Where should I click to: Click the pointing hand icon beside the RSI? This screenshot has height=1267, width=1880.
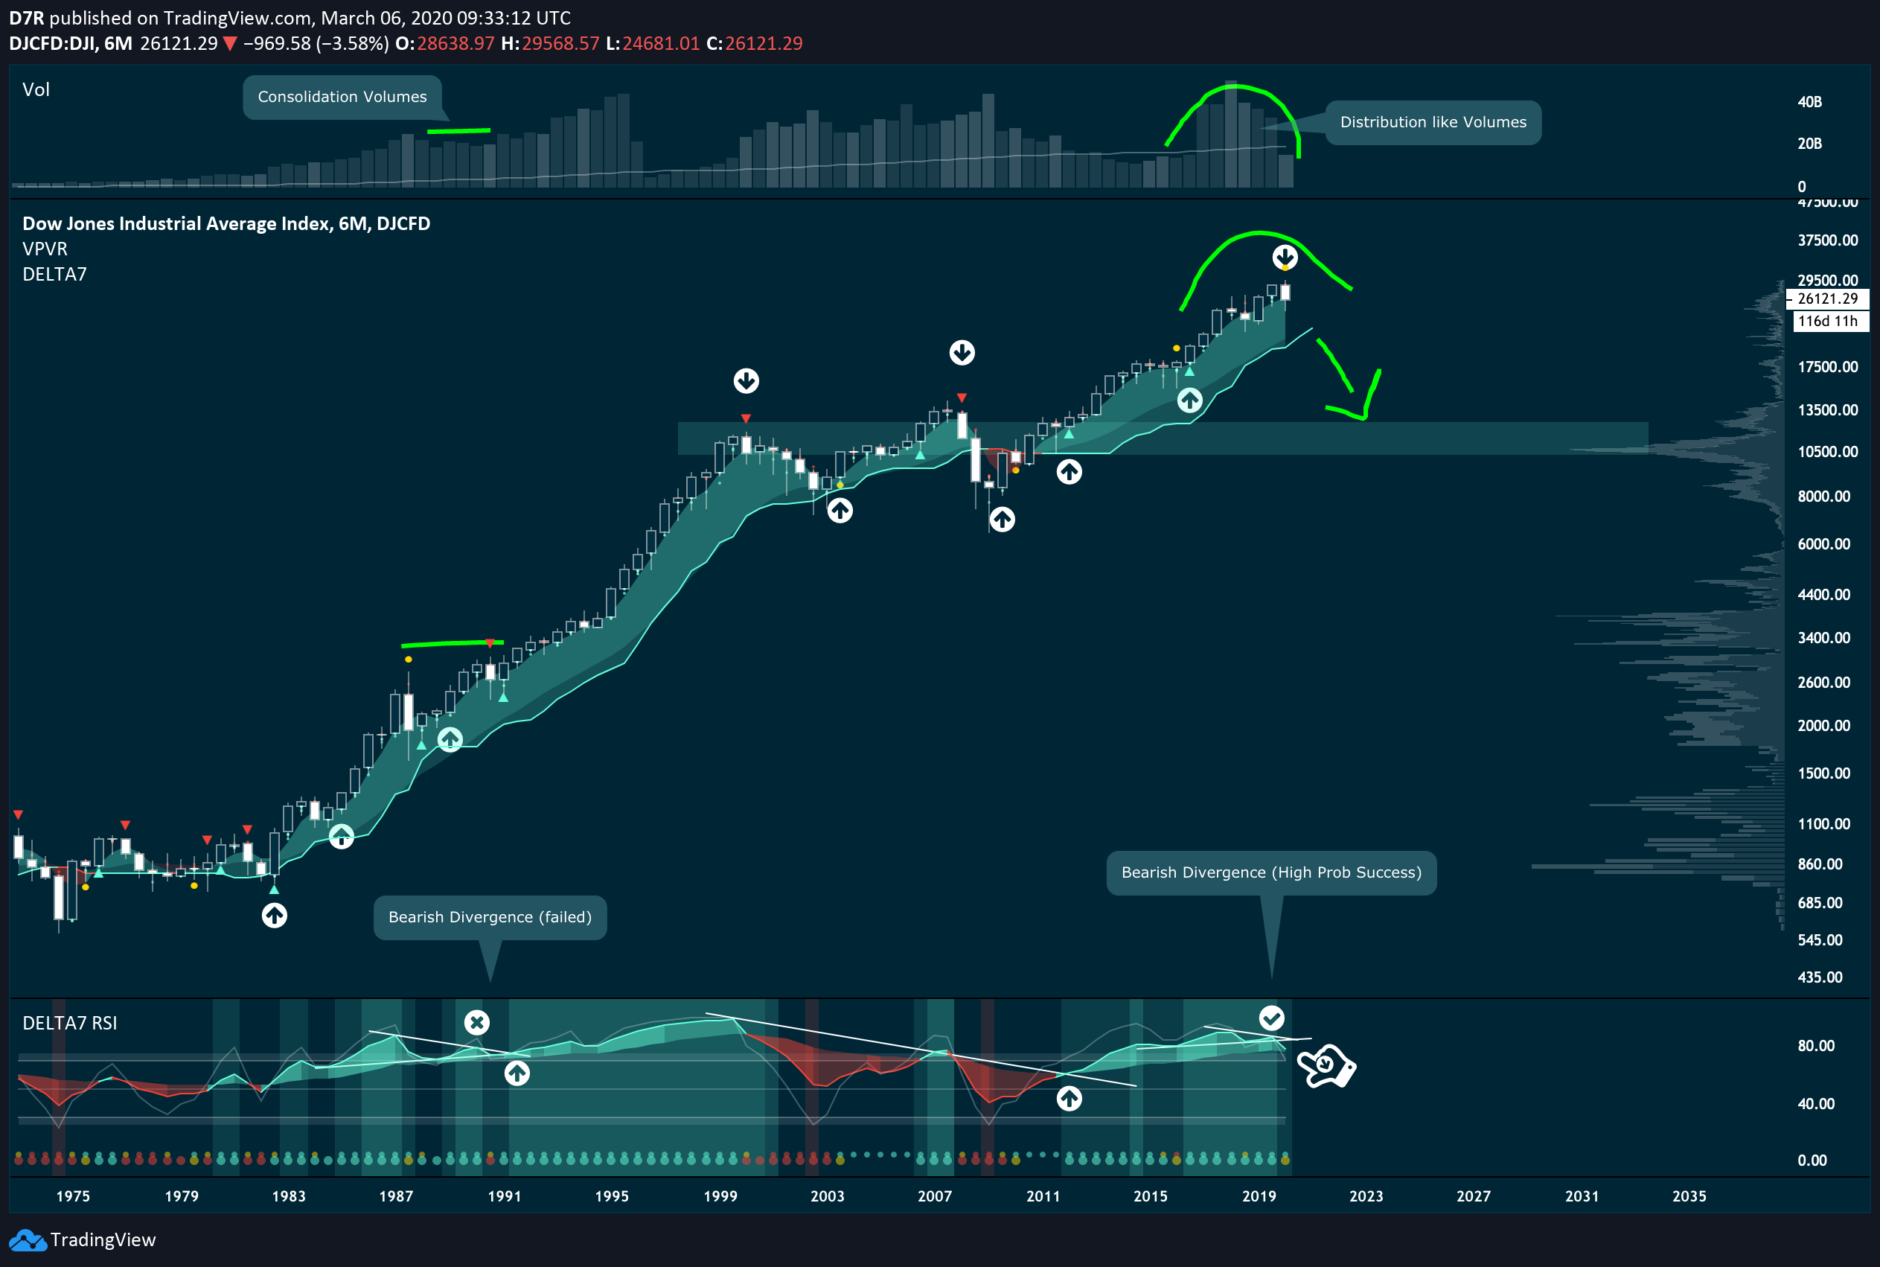click(1326, 1067)
